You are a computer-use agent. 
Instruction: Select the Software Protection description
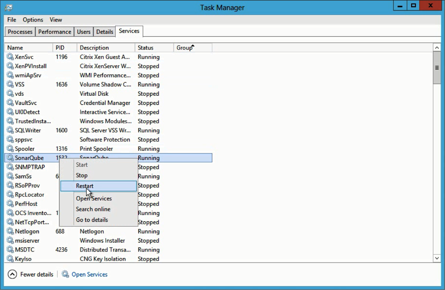click(105, 140)
